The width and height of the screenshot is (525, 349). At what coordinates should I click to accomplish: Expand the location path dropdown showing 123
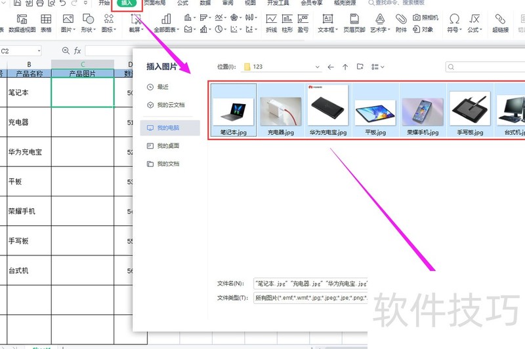tap(317, 67)
